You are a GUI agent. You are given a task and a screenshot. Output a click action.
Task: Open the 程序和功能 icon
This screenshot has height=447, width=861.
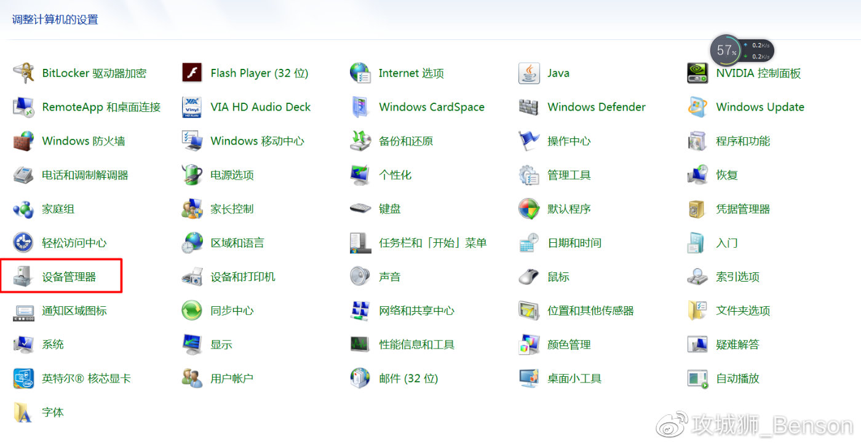tap(697, 141)
